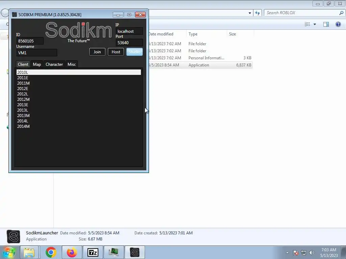
Task: Click the Windows Start button
Action: 9,252
